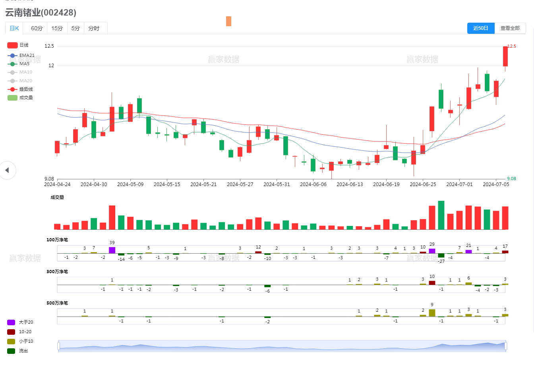Click the dark red 10 bar in 300万净笔

tap(432, 283)
